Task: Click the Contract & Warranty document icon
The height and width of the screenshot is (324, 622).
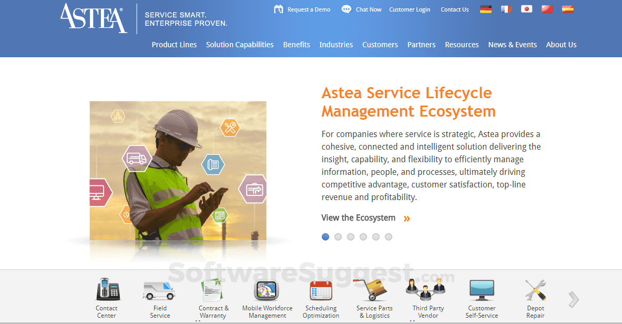Action: (213, 289)
